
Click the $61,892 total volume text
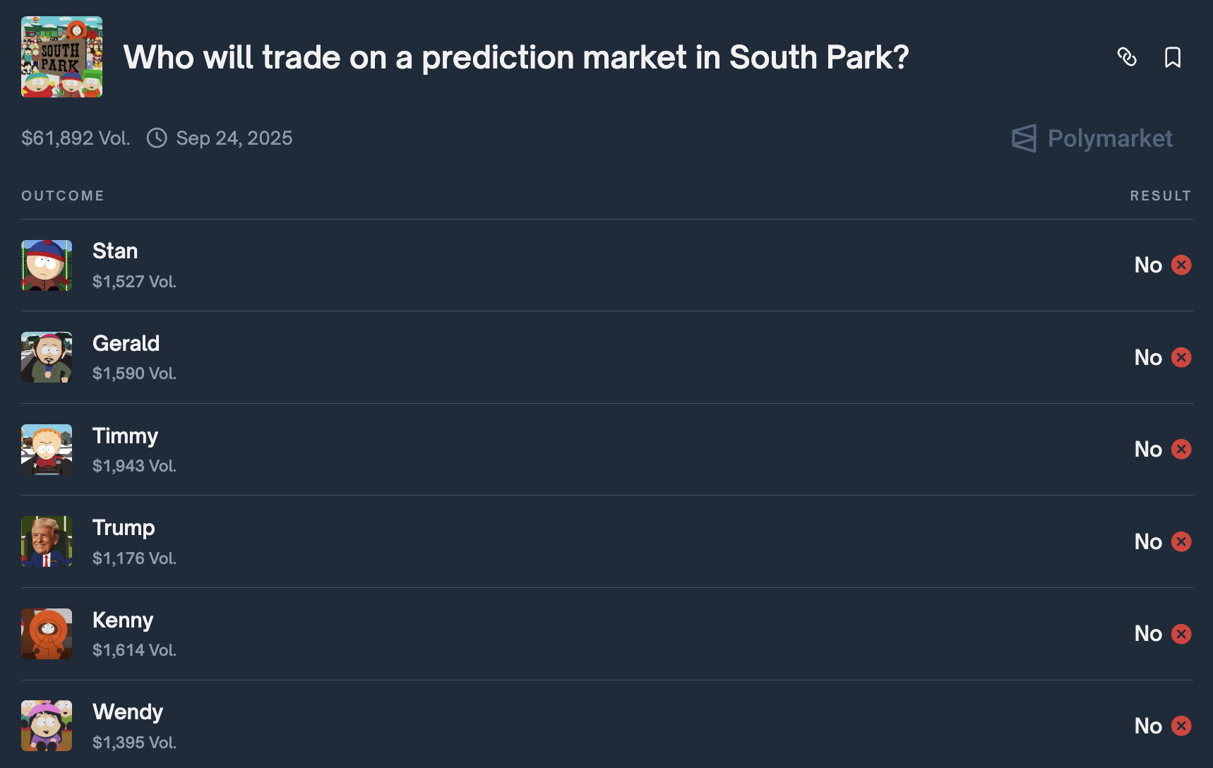(76, 138)
